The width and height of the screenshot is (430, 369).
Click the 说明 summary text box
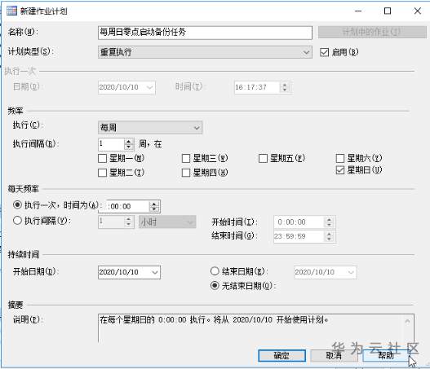point(256,328)
